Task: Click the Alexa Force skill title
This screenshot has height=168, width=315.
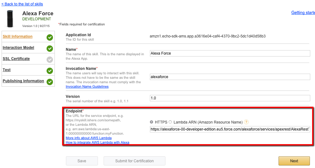Action: point(38,13)
